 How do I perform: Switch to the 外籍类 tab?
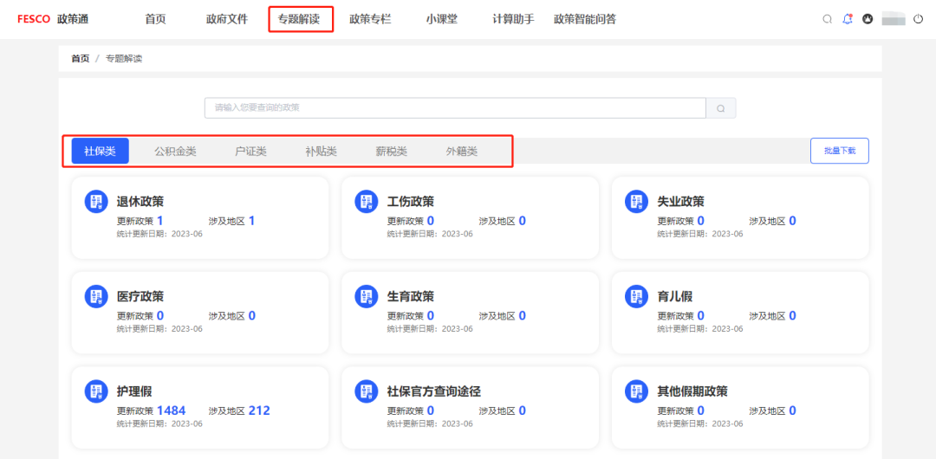pos(462,152)
